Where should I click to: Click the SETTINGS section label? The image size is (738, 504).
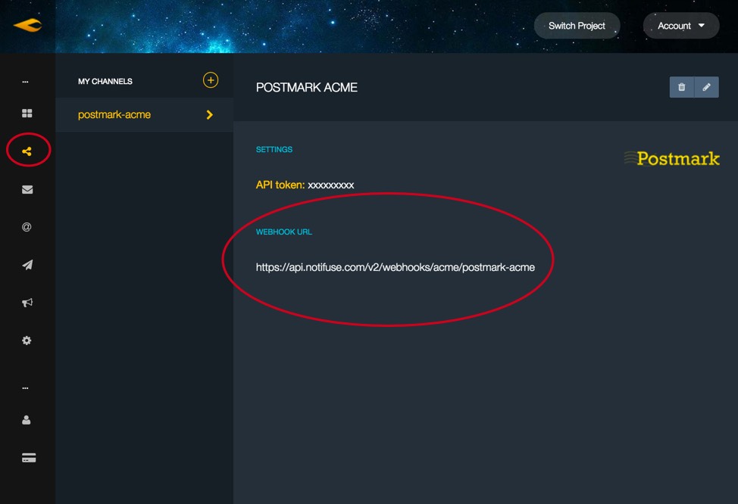tap(274, 150)
